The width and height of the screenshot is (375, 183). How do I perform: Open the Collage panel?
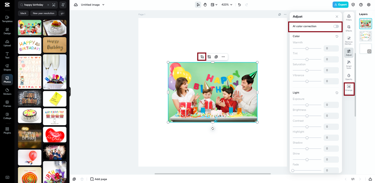7,116
